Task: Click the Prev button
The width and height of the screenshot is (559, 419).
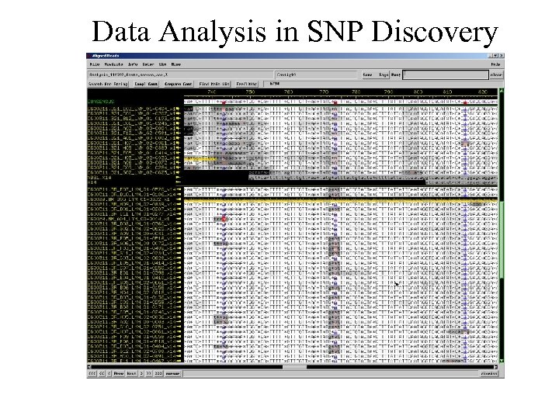Action: (119, 373)
